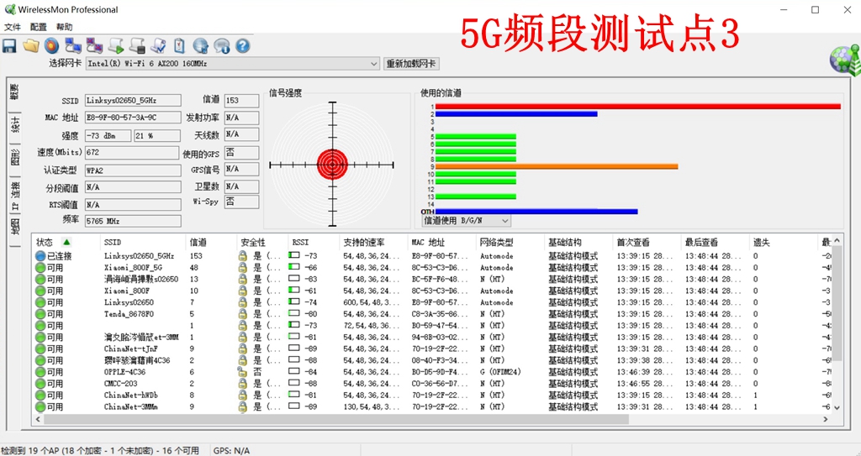Click the blue channel 2 usage bar
The width and height of the screenshot is (861, 456).
[x=516, y=114]
